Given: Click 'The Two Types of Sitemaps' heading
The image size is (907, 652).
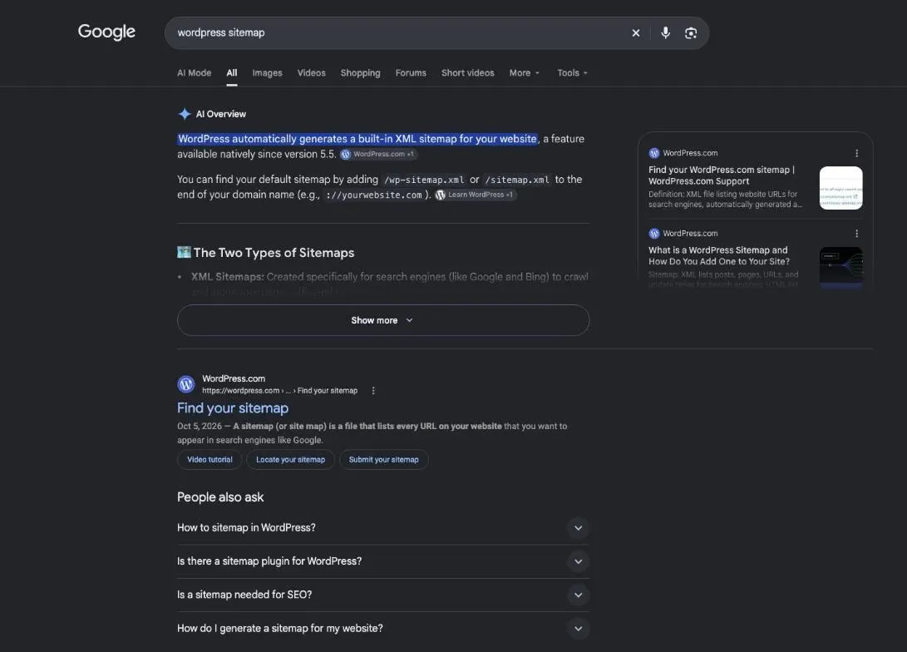Looking at the screenshot, I should tap(274, 253).
